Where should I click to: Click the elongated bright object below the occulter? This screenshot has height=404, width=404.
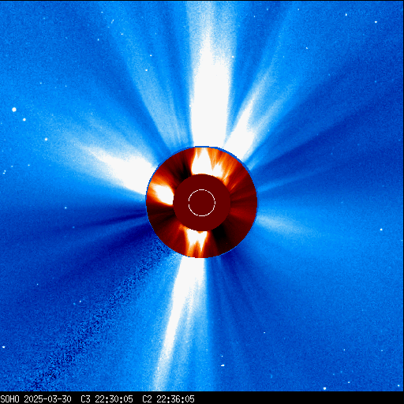coord(223,365)
